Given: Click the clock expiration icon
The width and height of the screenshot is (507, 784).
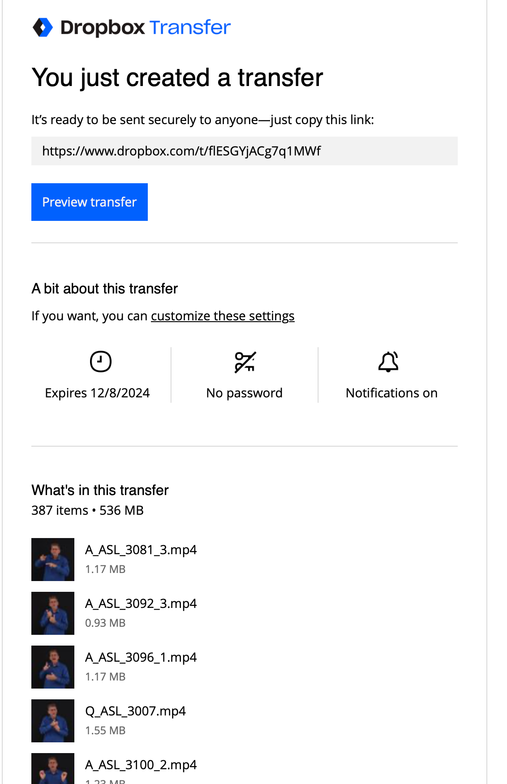Looking at the screenshot, I should coord(100,362).
